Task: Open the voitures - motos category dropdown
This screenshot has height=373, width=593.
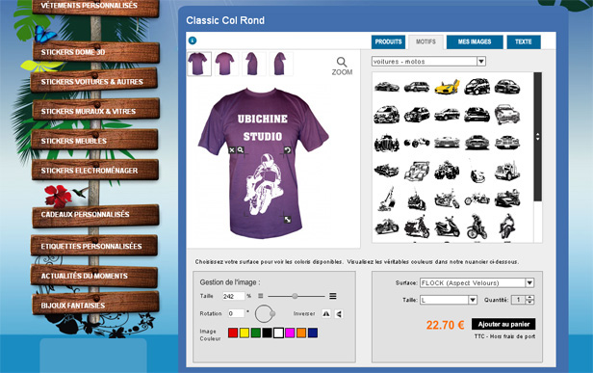Action: pos(428,62)
